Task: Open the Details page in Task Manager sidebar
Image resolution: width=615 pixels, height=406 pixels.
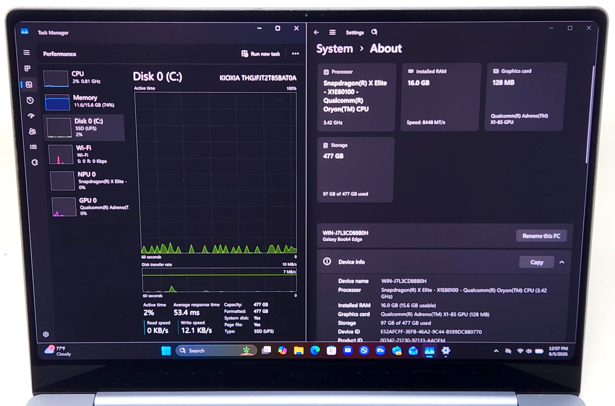Action: 33,147
